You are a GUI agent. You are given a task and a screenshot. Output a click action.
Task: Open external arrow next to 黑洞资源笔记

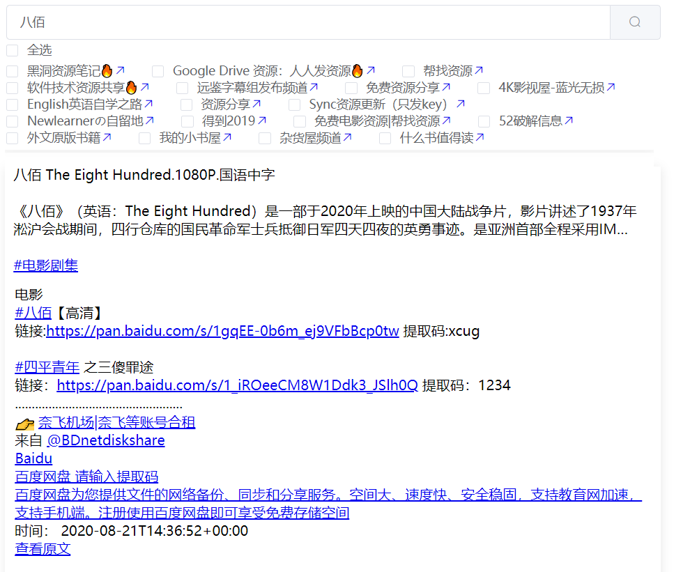tap(120, 70)
